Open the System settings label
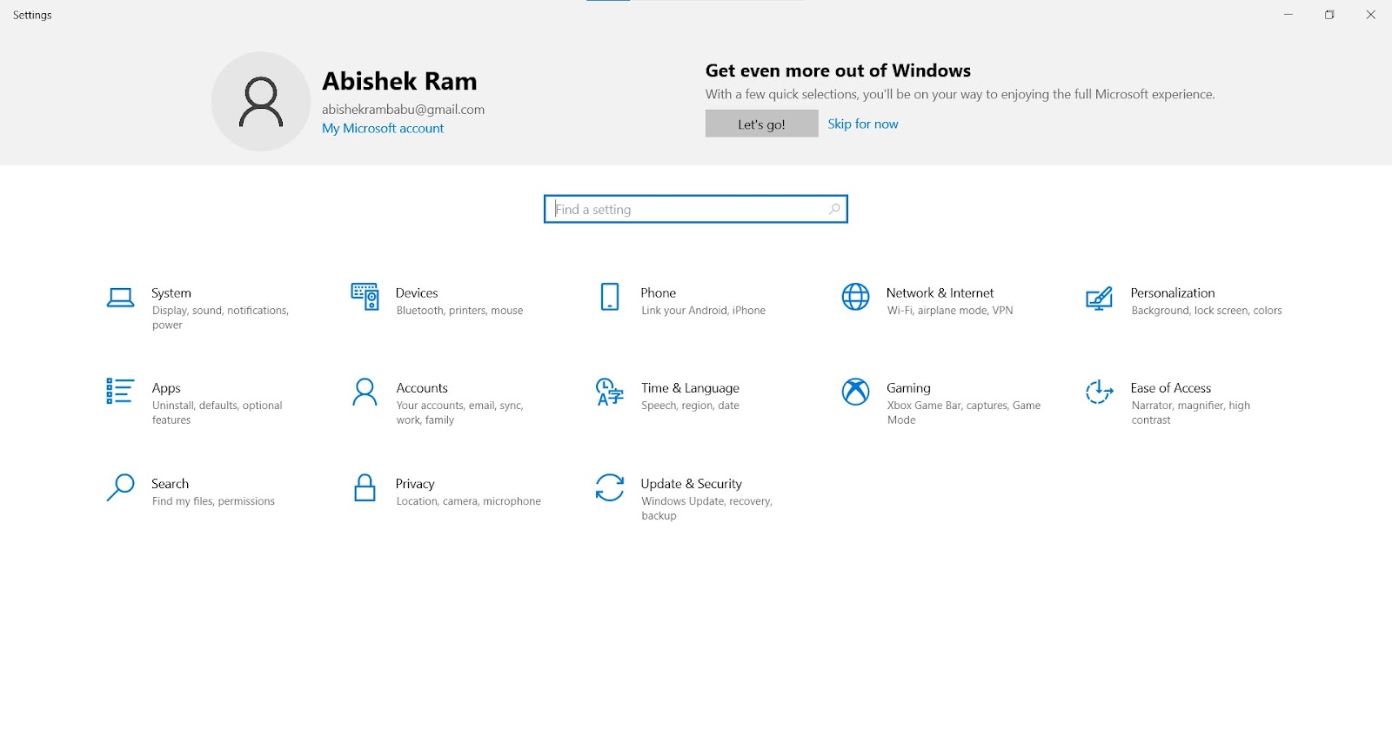1392x745 pixels. click(171, 293)
